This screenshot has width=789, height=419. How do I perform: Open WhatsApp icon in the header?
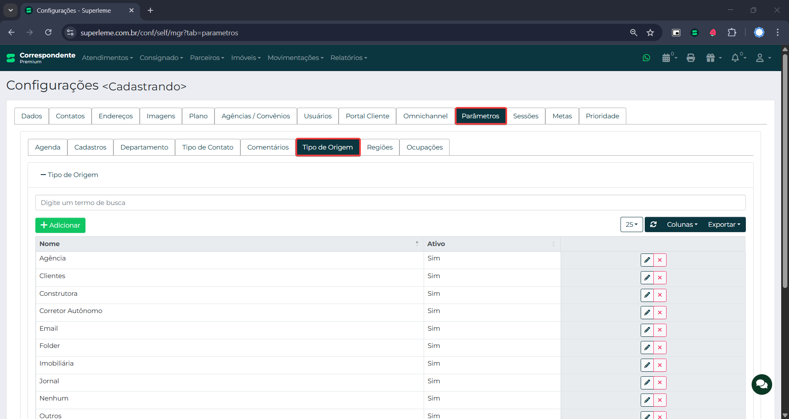tap(646, 58)
